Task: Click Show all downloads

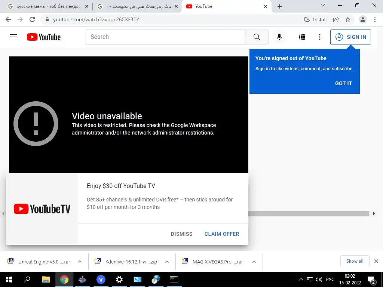Action: (355, 261)
